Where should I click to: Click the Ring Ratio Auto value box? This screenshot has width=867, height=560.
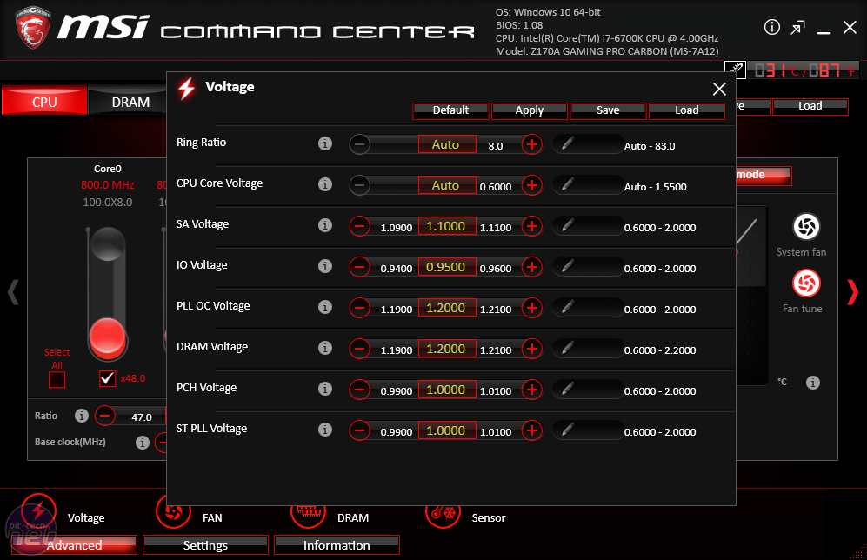pyautogui.click(x=446, y=144)
